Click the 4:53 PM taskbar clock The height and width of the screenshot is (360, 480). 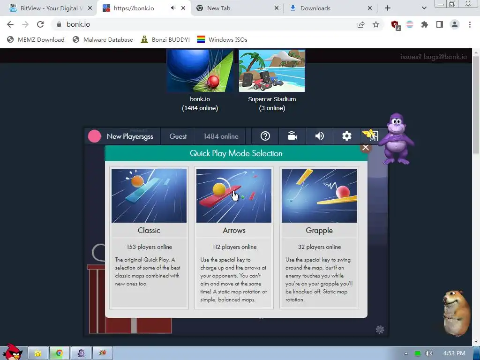(454, 353)
